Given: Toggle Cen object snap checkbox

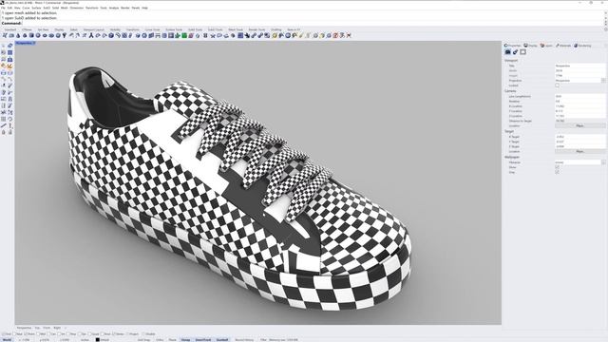Looking at the screenshot, I should click(x=49, y=333).
